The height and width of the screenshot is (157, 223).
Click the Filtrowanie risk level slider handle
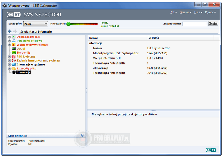[x=69, y=24]
